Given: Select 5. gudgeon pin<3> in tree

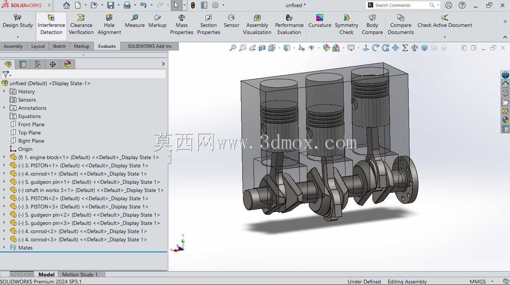Looking at the screenshot, I should pyautogui.click(x=89, y=223).
